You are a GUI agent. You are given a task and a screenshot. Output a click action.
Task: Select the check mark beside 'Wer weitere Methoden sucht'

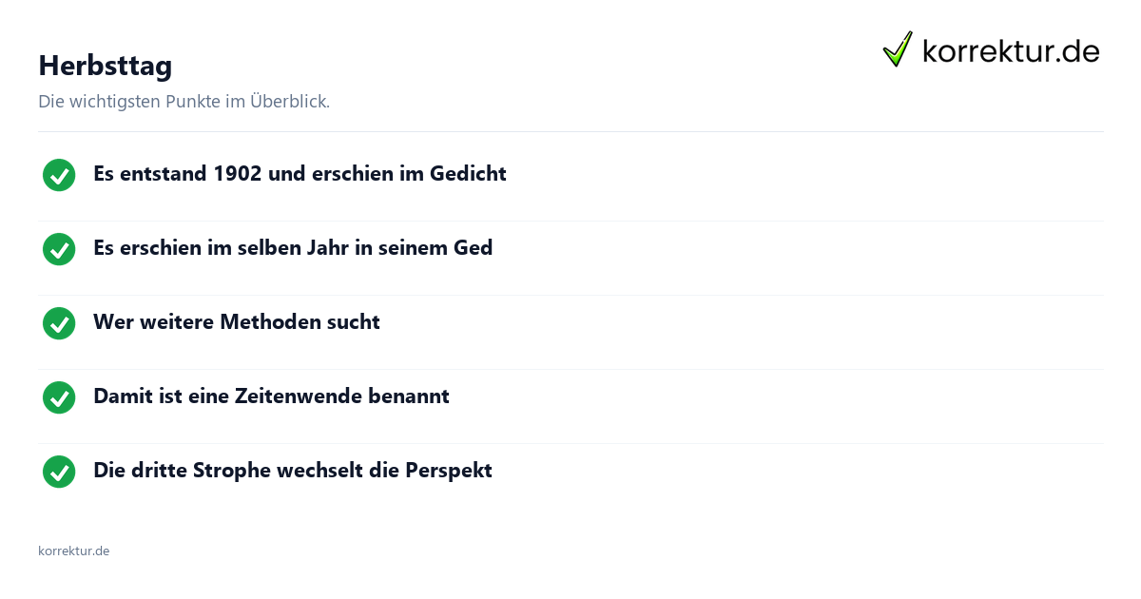[59, 323]
